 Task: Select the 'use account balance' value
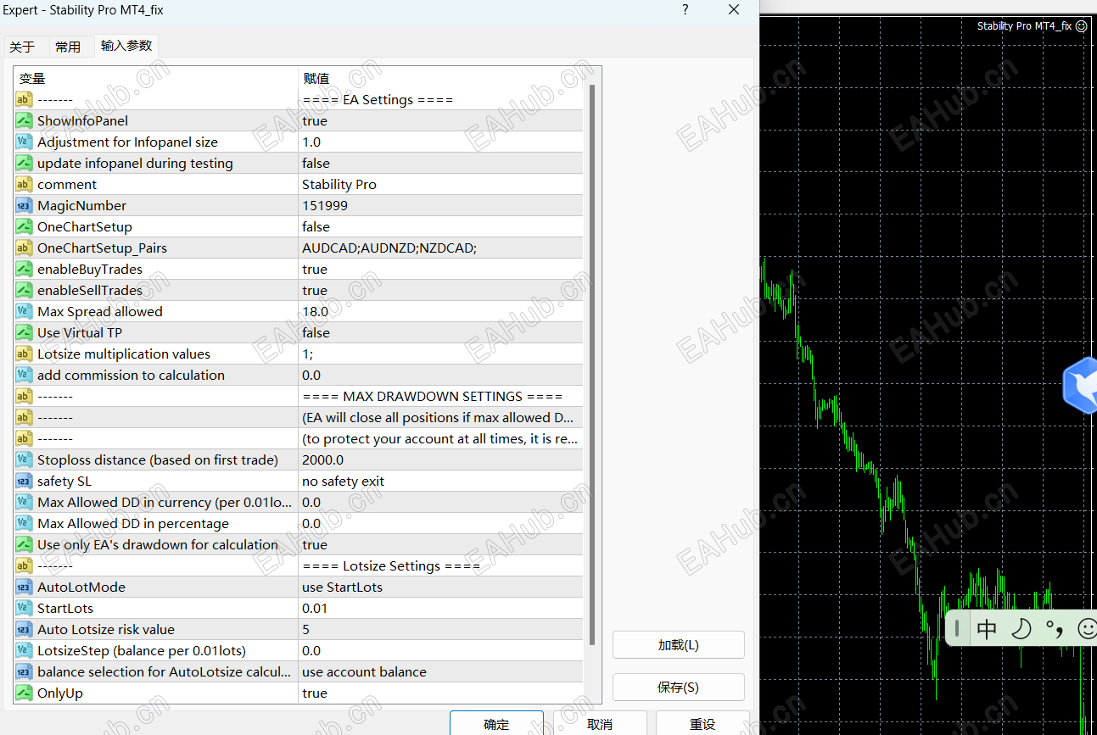[x=364, y=671]
